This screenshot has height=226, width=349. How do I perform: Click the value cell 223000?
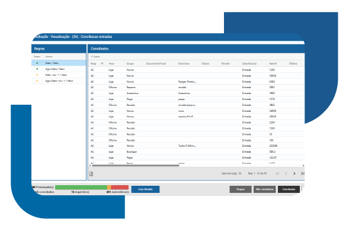(273, 146)
